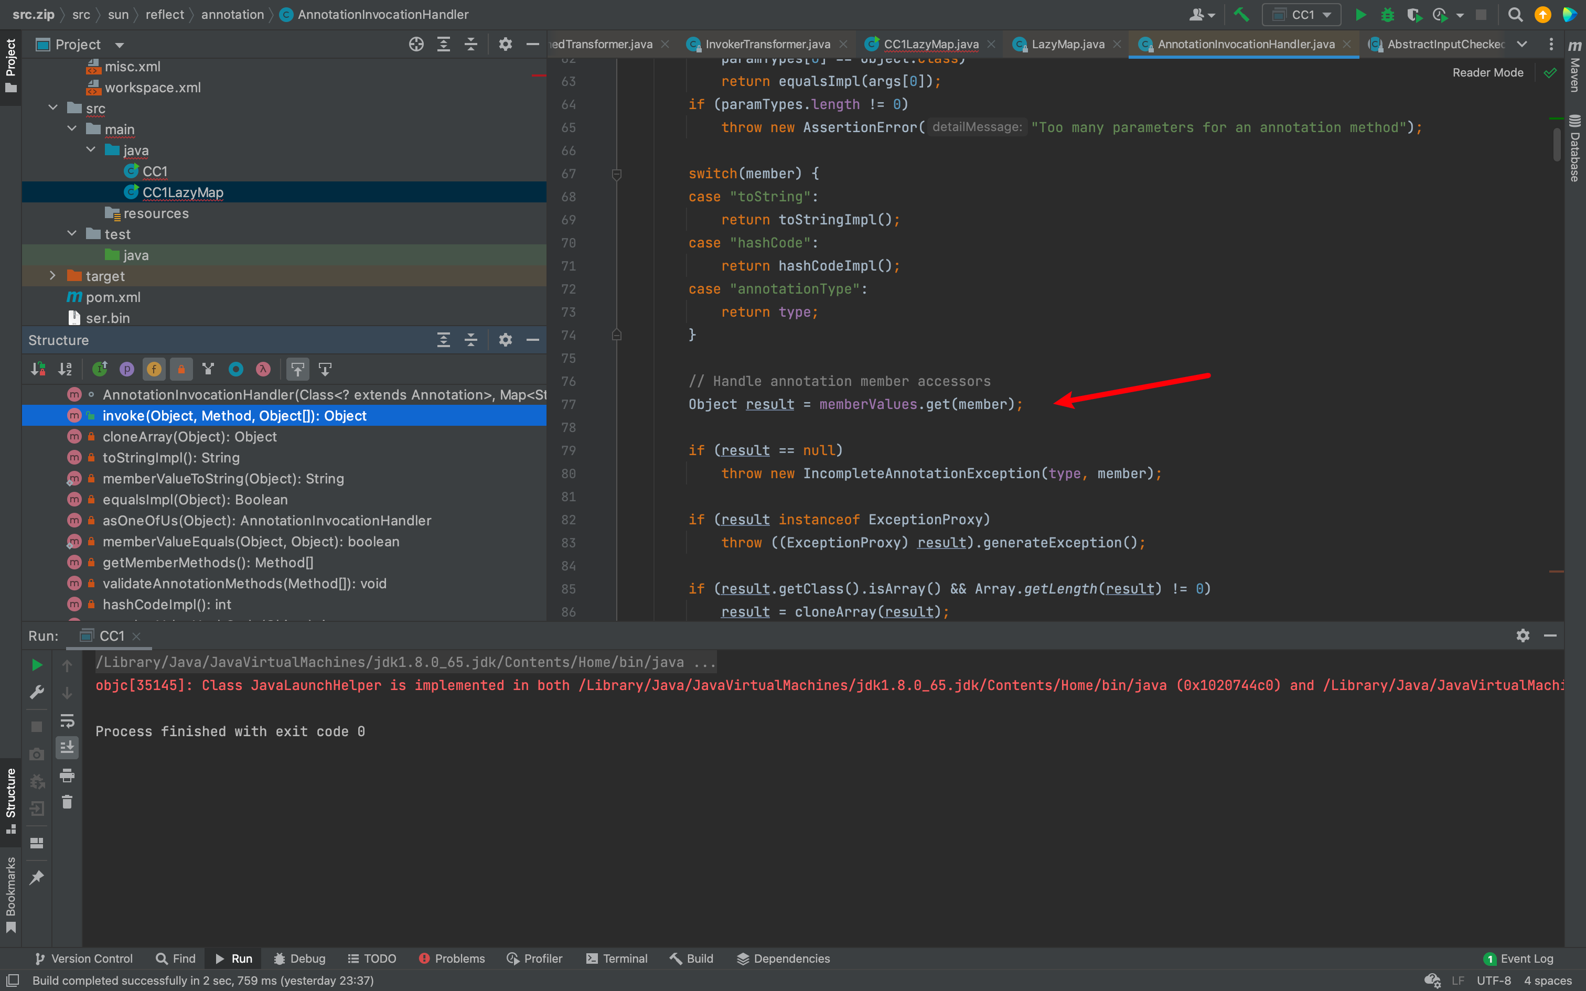Pin the Run tab with pin icon
The height and width of the screenshot is (991, 1586).
click(x=37, y=877)
